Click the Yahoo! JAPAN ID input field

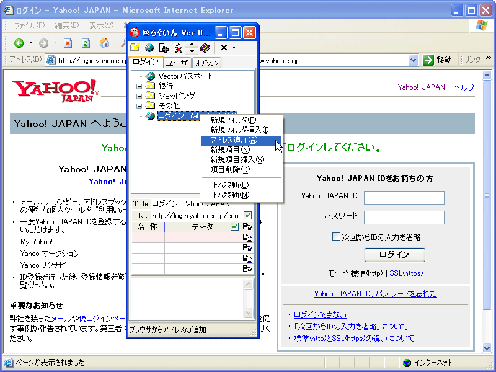(x=404, y=198)
